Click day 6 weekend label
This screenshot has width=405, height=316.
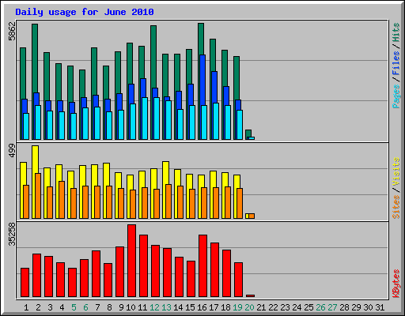[x=85, y=307]
